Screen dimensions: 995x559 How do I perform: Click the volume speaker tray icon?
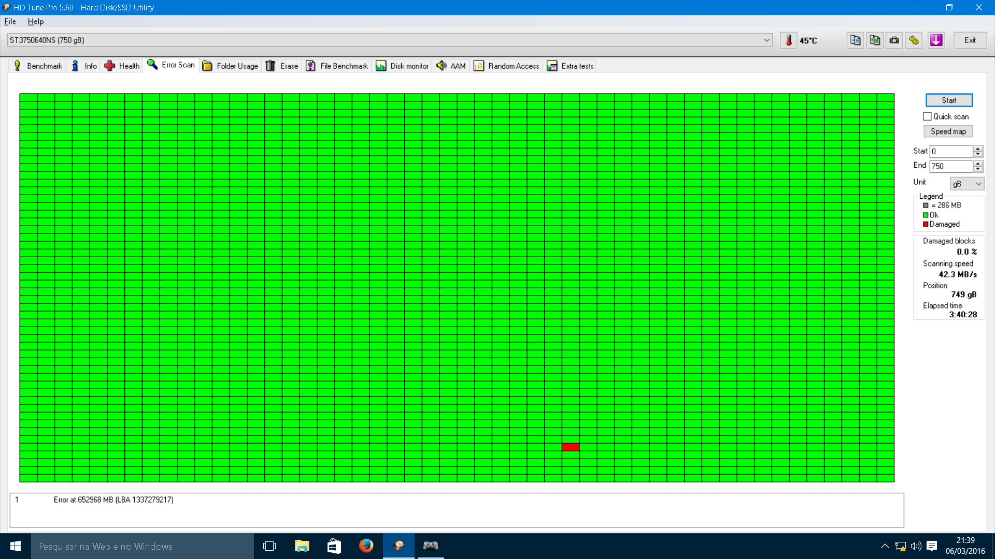click(x=916, y=546)
